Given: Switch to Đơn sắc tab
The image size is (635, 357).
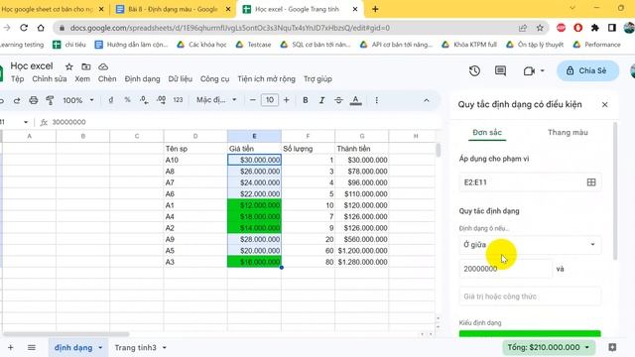Looking at the screenshot, I should pyautogui.click(x=487, y=132).
